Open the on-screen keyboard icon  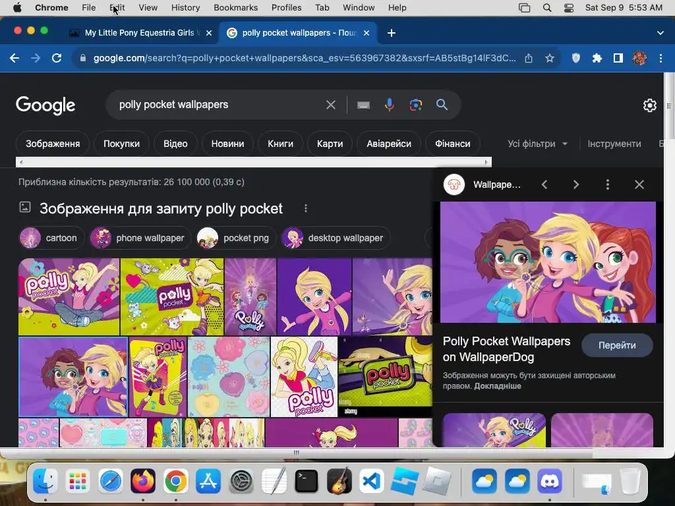click(x=363, y=105)
